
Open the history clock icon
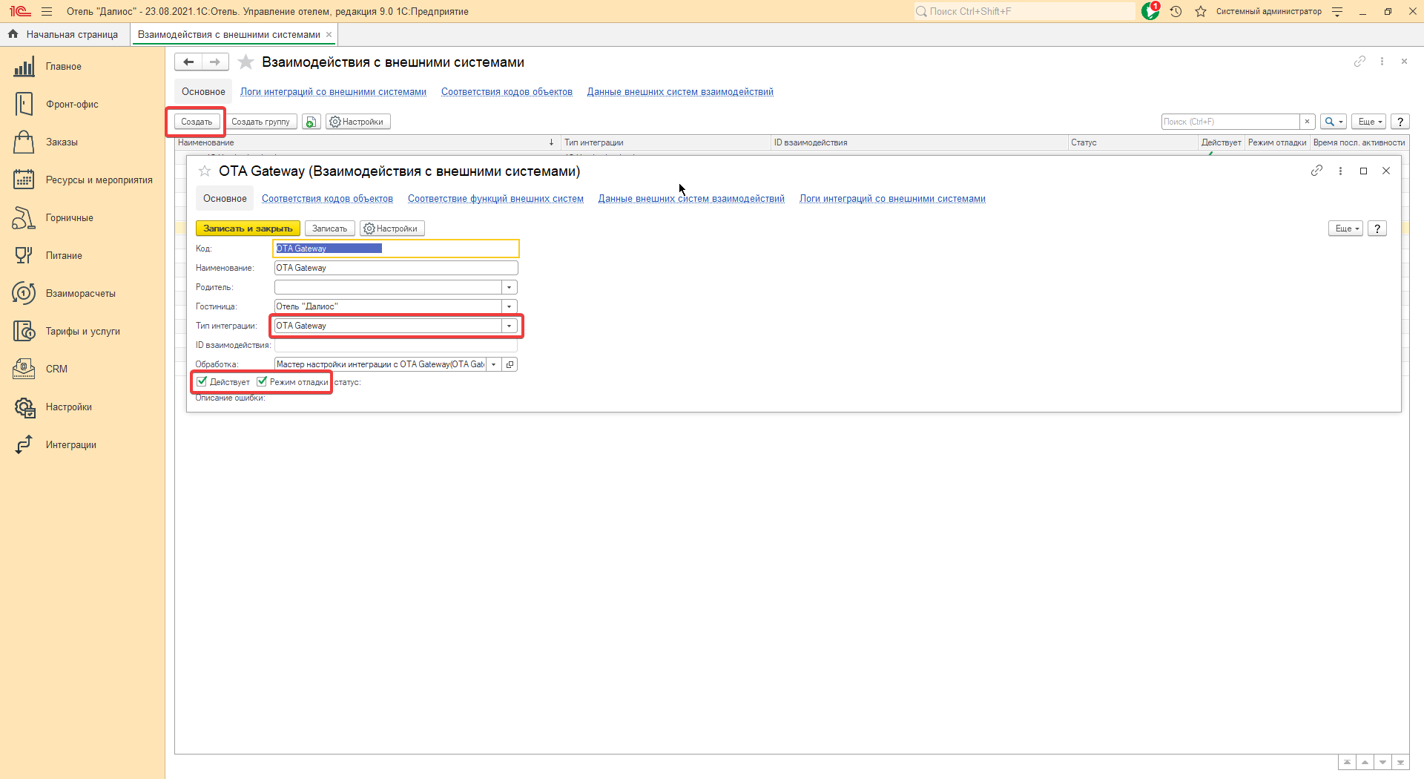[x=1176, y=11]
